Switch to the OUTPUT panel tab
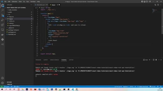 click(46, 60)
